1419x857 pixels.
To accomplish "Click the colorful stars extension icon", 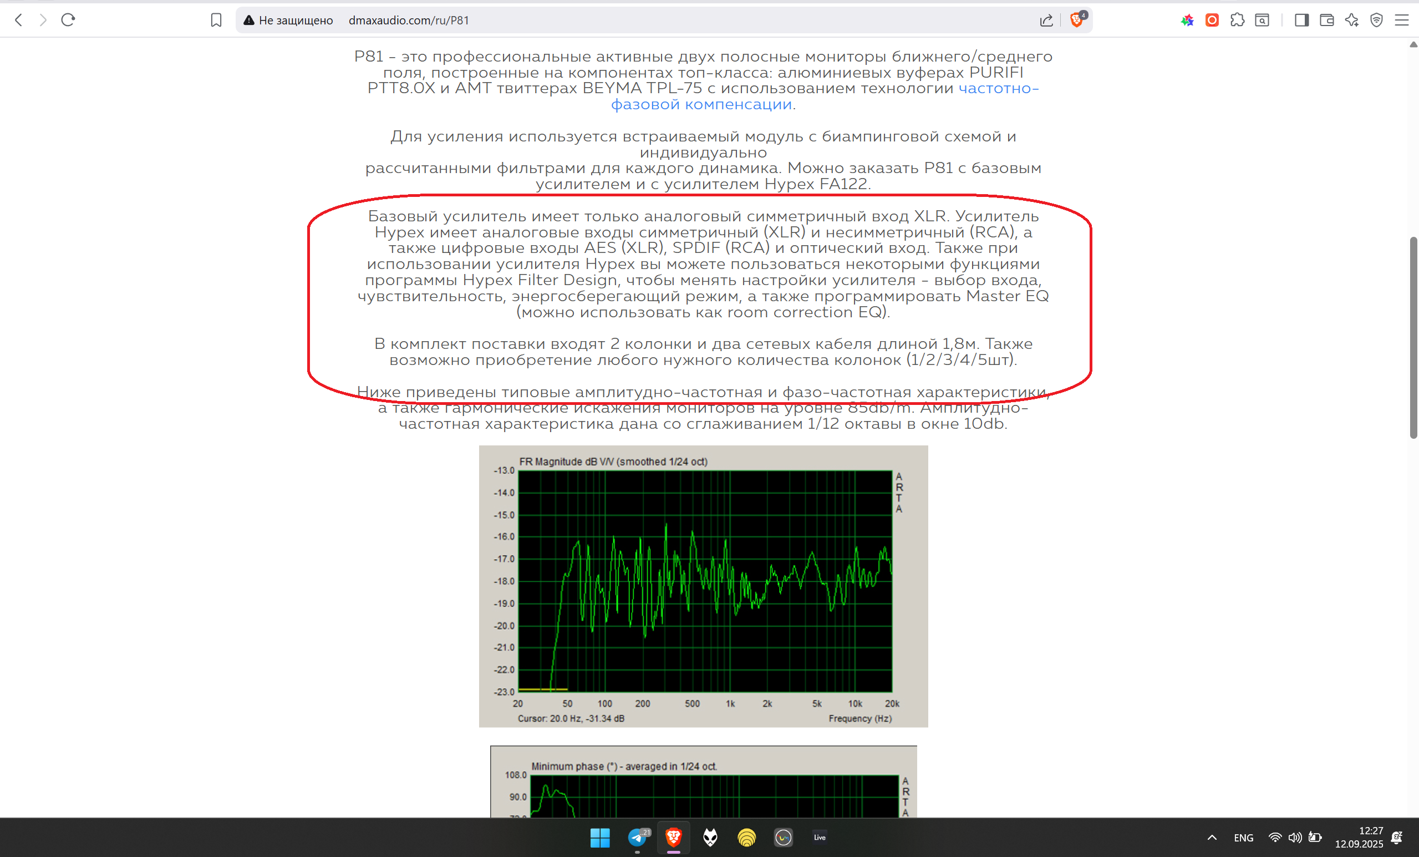I will 1187,20.
